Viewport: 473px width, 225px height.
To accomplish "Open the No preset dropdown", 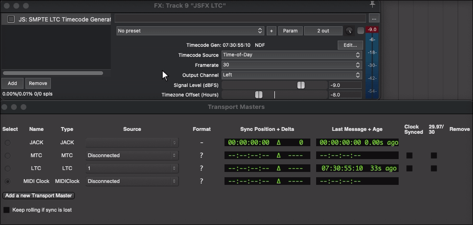I will 190,31.
